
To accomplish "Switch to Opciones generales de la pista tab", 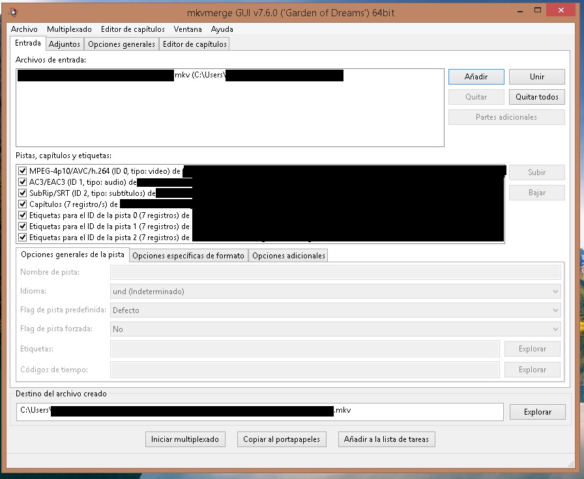I will (x=72, y=254).
